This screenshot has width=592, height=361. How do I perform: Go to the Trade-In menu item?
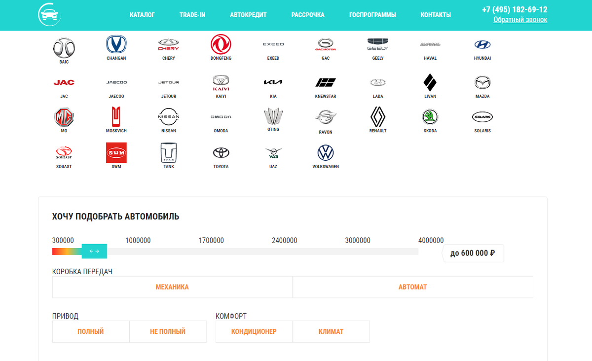click(x=192, y=15)
